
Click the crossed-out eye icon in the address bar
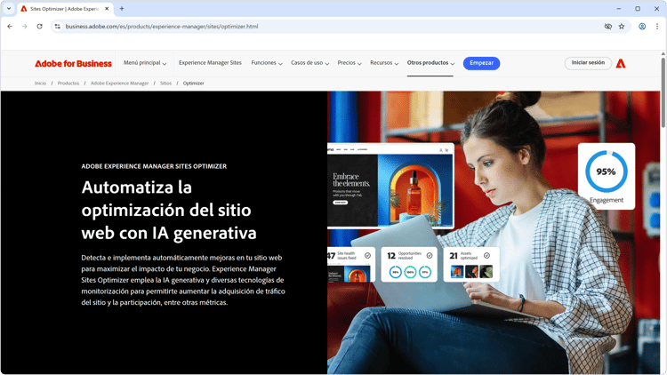(608, 27)
